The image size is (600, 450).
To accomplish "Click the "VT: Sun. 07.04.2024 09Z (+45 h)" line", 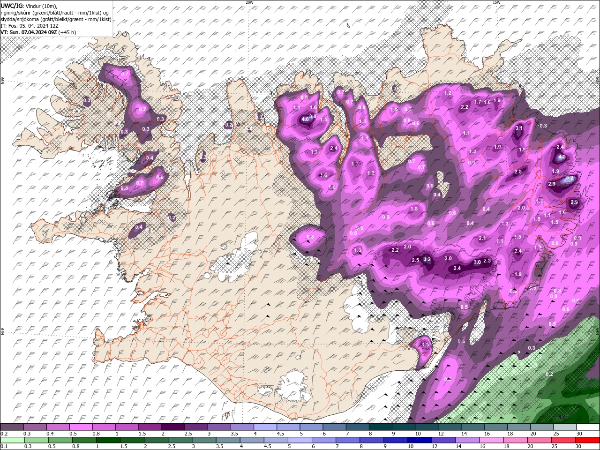I will (x=38, y=32).
